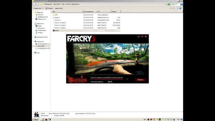Image resolution: width=215 pixels, height=121 pixels.
Task: Open the view options dropdown arrow
Action: tap(174, 8)
